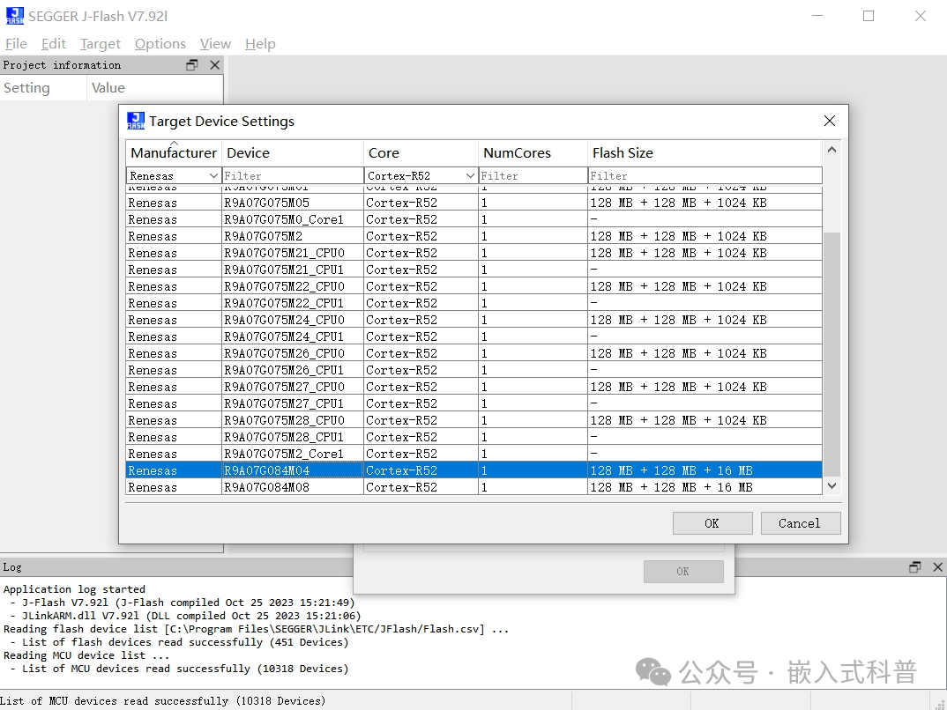Click the Setting column header in Project information

(x=43, y=88)
